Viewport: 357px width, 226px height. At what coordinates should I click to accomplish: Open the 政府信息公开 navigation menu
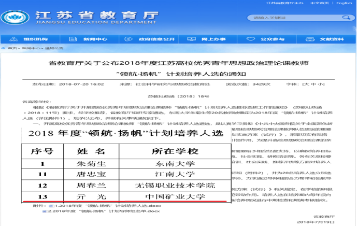[149, 39]
